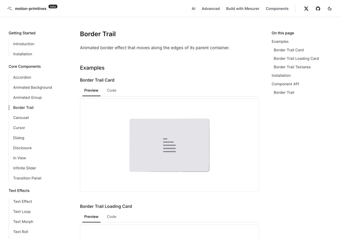
Task: Open Animated Background in sidebar
Action: (32, 87)
